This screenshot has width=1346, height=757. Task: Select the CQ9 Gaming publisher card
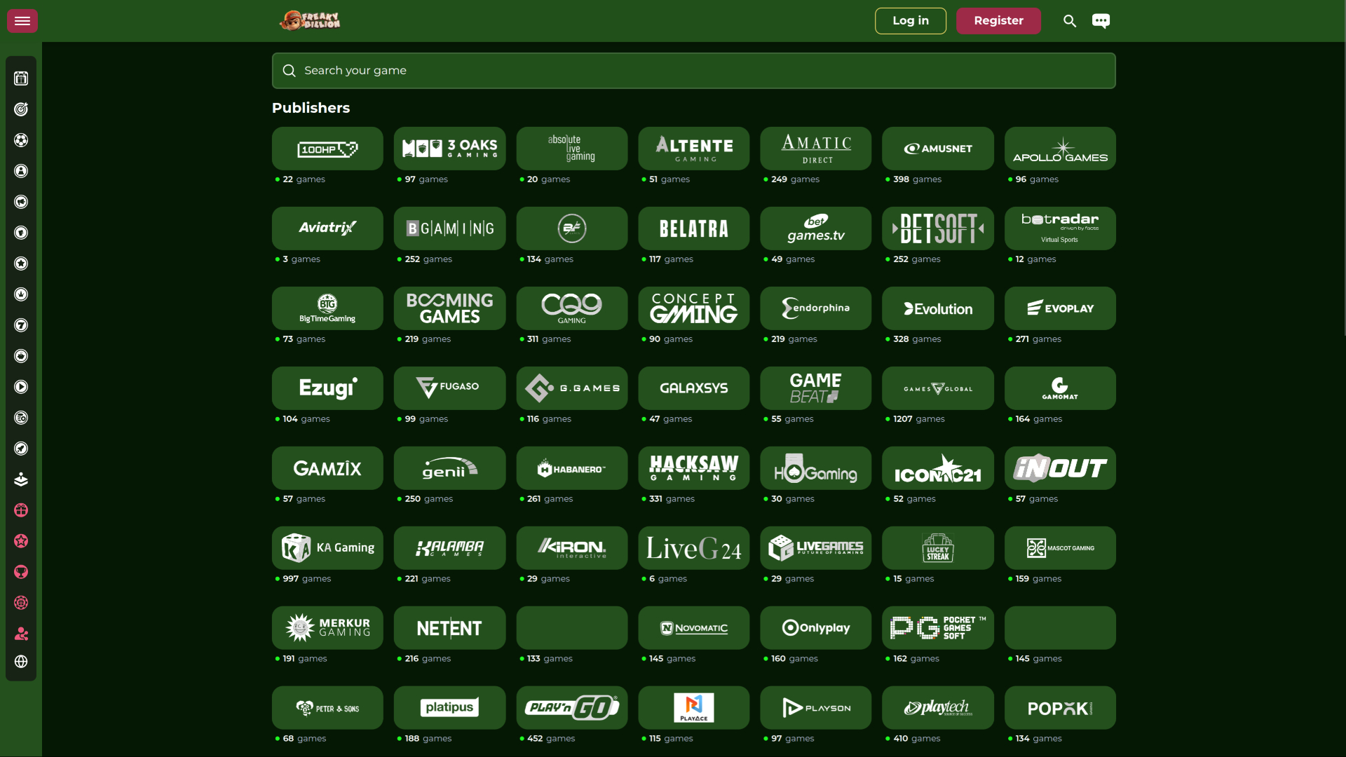tap(571, 308)
